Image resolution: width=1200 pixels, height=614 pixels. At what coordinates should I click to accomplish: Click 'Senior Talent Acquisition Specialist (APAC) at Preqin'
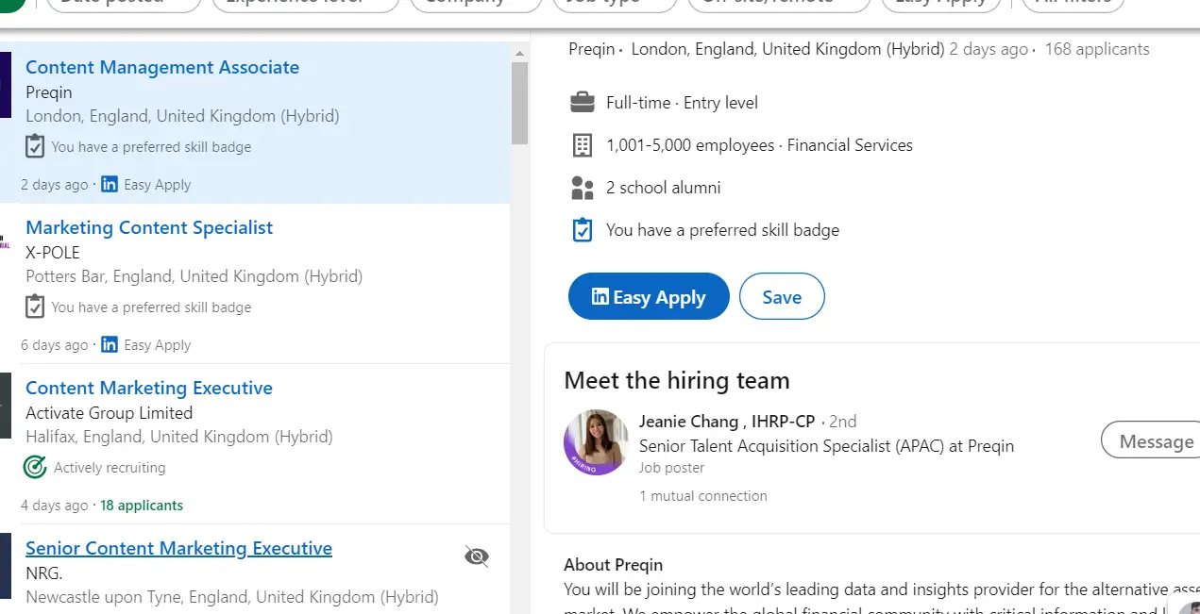(x=826, y=446)
